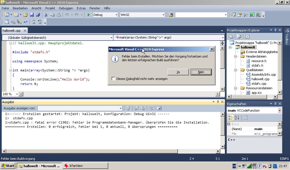This screenshot has height=170, width=290.
Task: Toggle auto-hide pin on Projektmappen-Explorer
Action: tap(275, 30)
